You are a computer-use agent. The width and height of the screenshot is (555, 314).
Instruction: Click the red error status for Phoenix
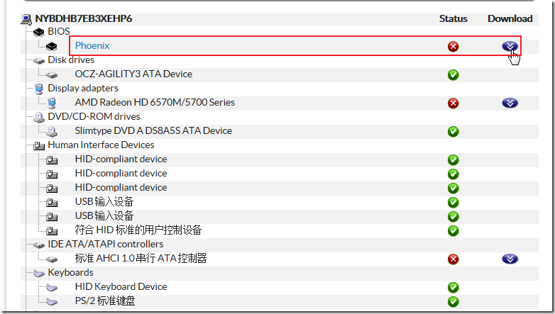pos(454,46)
